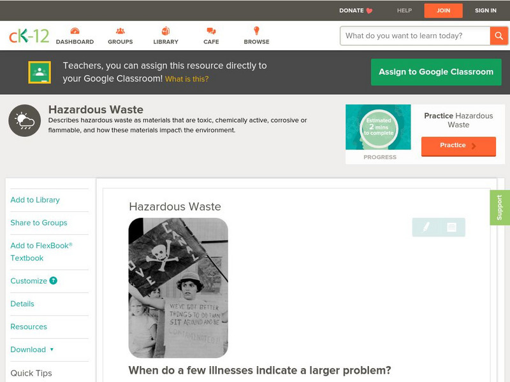Click the Customize help question mark icon
Screen dimensions: 510x382
tap(54, 281)
